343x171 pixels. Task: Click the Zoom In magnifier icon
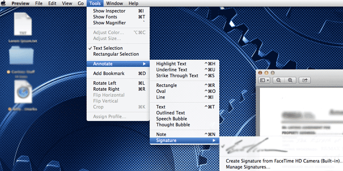[x=290, y=80]
